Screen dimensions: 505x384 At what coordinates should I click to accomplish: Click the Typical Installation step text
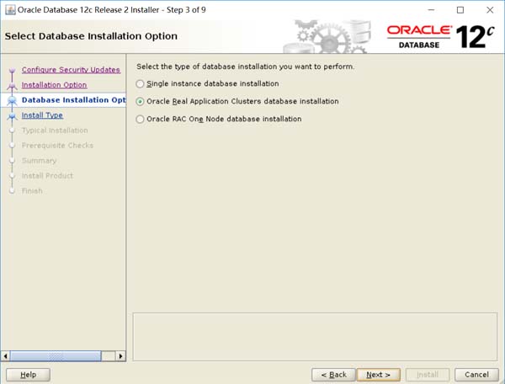click(55, 131)
